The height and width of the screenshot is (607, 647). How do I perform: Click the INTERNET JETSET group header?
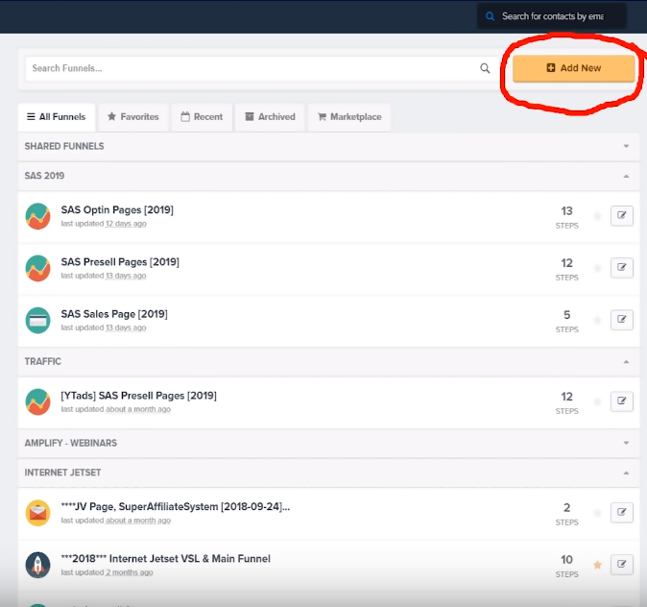pyautogui.click(x=329, y=473)
